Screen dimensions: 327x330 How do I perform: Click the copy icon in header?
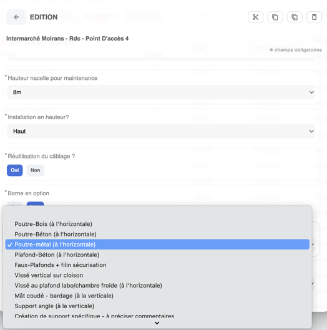(x=275, y=17)
